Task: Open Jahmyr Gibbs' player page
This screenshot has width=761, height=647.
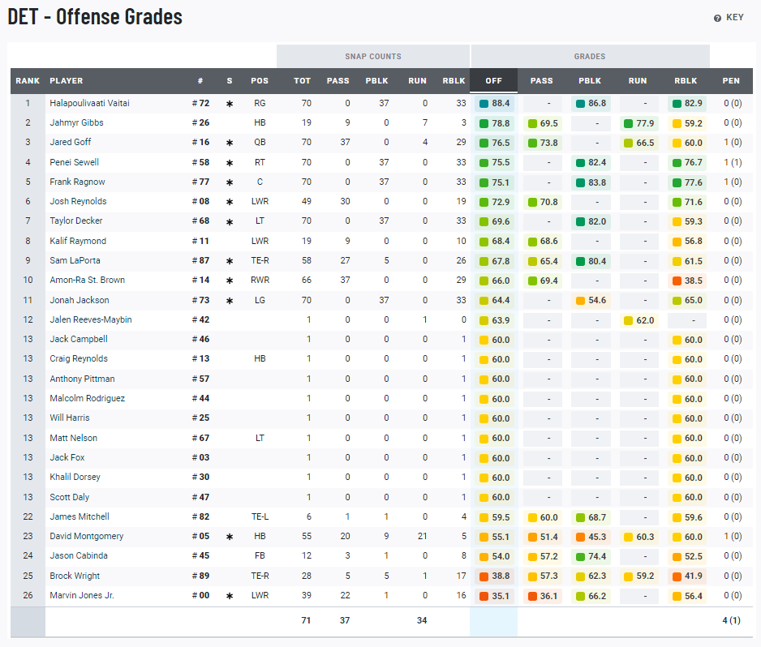Action: click(x=76, y=122)
